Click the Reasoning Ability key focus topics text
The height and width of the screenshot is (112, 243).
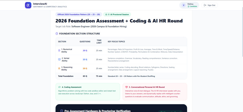pos(141,68)
